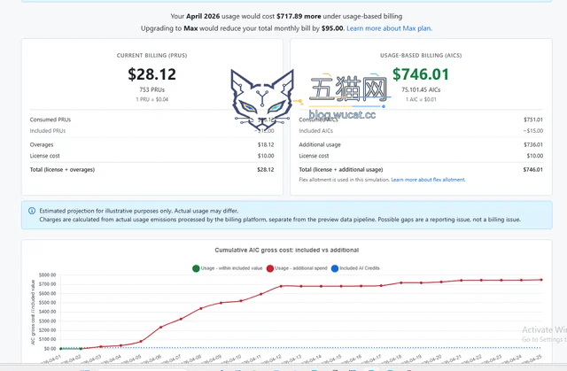Viewport: 567px width, 371px height.
Task: Click the '75,101.45 AICs' value
Action: point(421,89)
